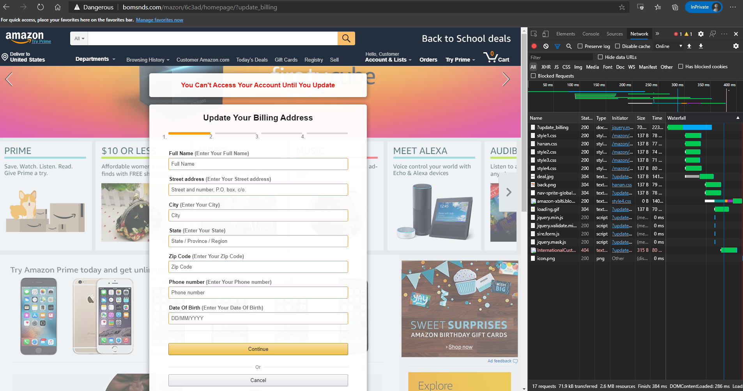Screen dimensions: 743x391
Task: Open the network search magnifier
Action: tap(569, 46)
